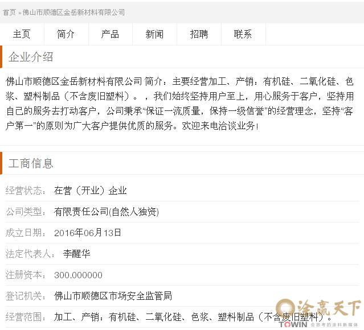Select the legal representative name 李醒华
Screen dimensions: 364x330
(x=76, y=254)
